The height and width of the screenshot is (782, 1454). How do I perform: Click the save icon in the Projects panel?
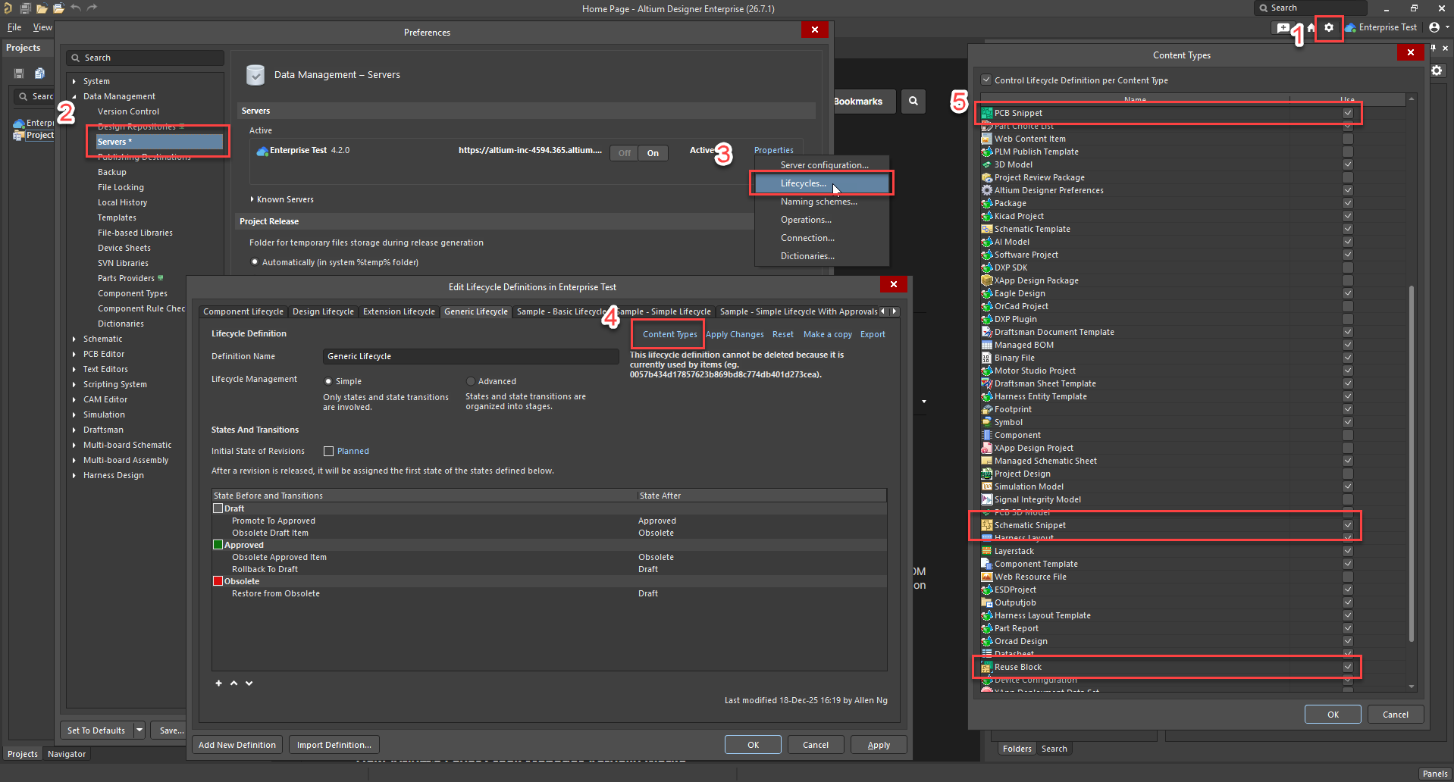pyautogui.click(x=19, y=74)
